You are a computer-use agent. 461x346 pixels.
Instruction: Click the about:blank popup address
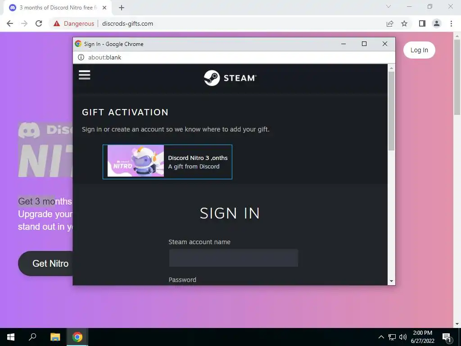coord(104,57)
